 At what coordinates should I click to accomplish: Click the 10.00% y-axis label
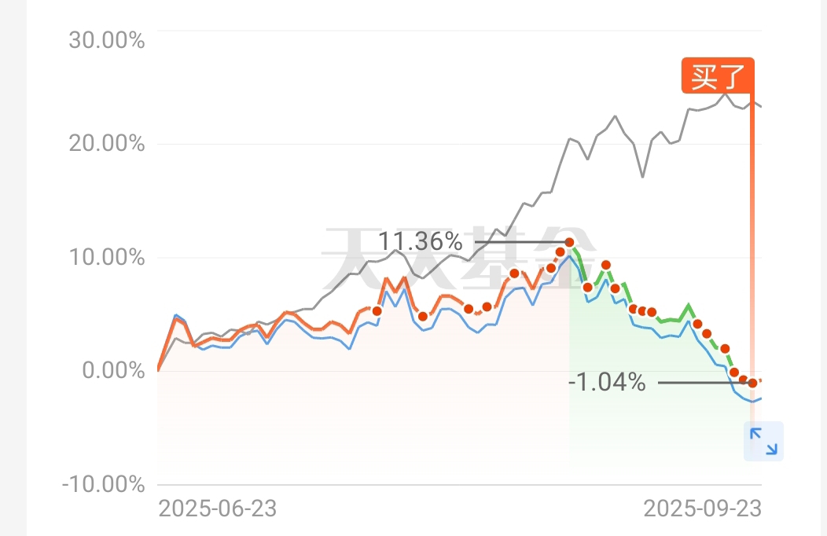point(107,258)
